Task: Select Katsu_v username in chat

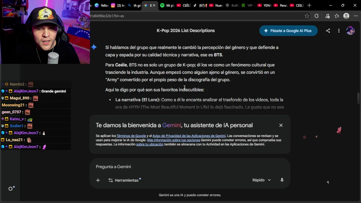Action: click(x=17, y=119)
